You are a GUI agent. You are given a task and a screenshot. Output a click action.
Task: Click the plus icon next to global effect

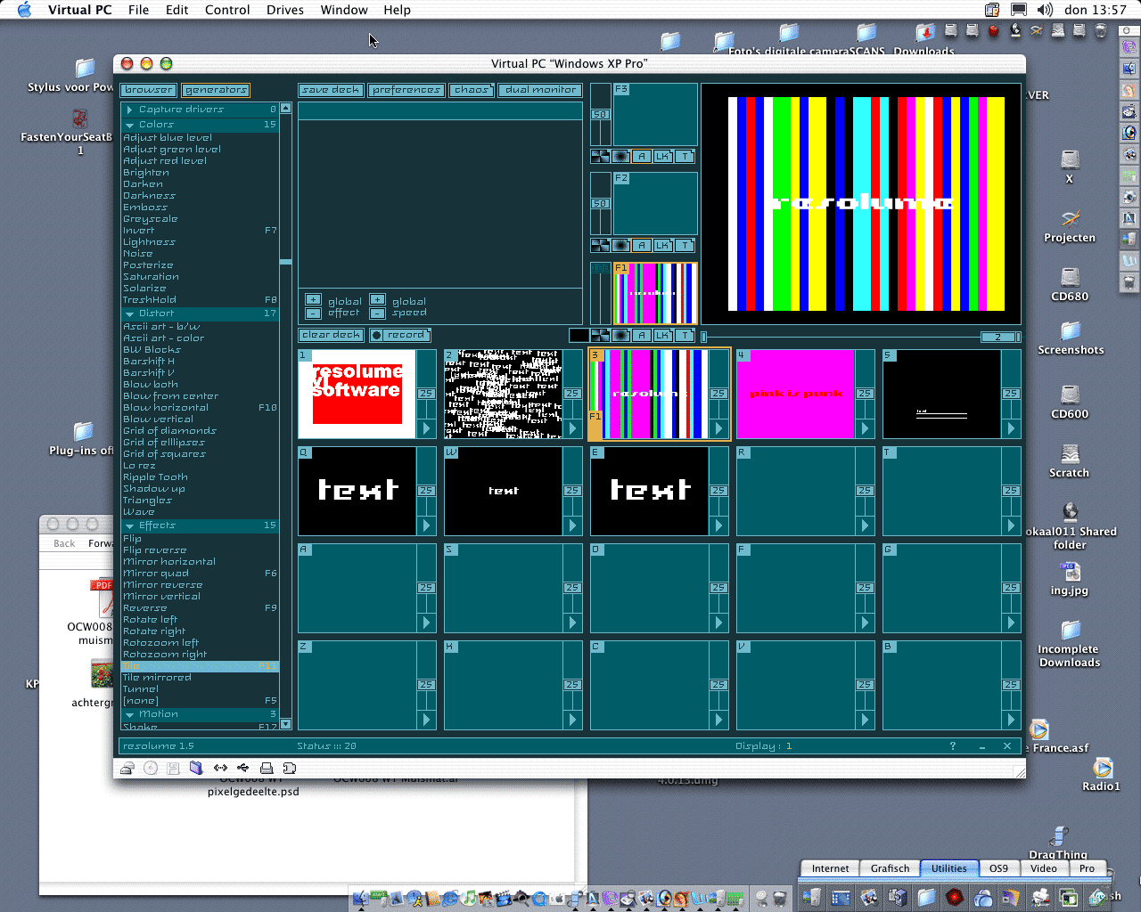coord(313,301)
